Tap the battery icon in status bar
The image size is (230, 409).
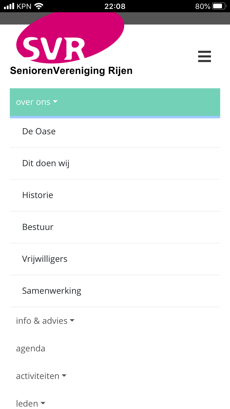click(x=219, y=6)
